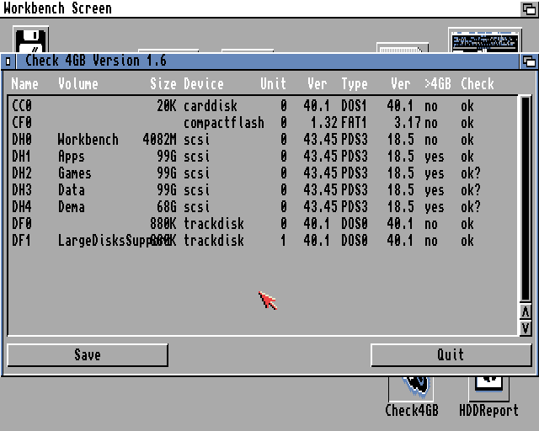Select the DH3 Data partition row
Image resolution: width=539 pixels, height=431 pixels.
click(253, 190)
